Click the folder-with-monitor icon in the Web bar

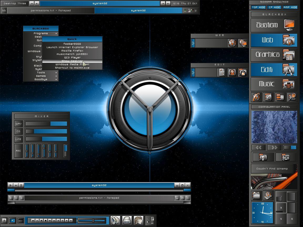[243, 43]
